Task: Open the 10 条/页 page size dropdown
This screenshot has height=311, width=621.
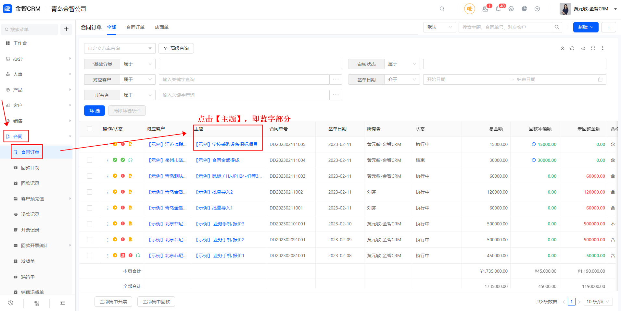Action: [598, 302]
